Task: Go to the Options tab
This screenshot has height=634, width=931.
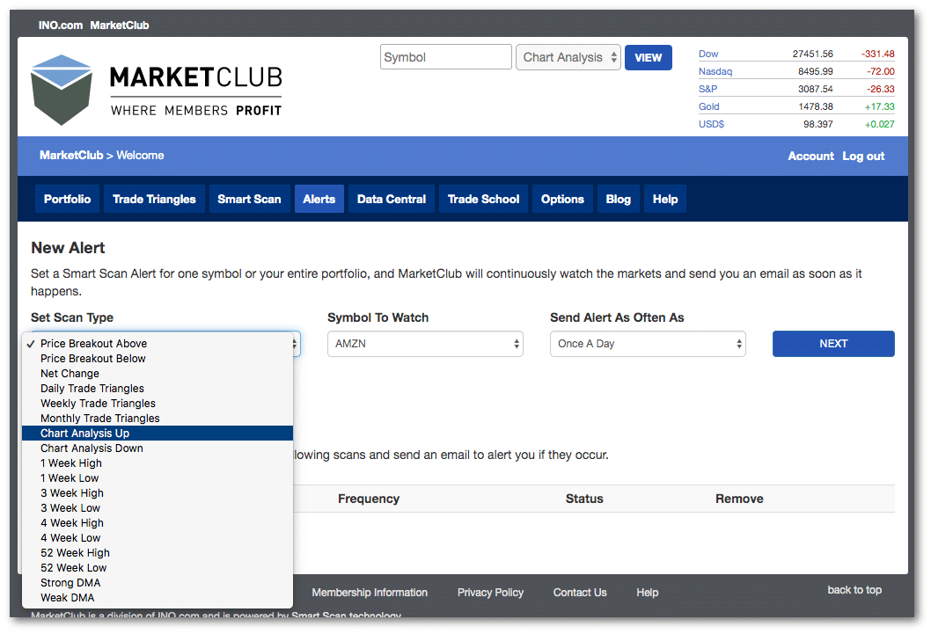Action: (x=562, y=200)
